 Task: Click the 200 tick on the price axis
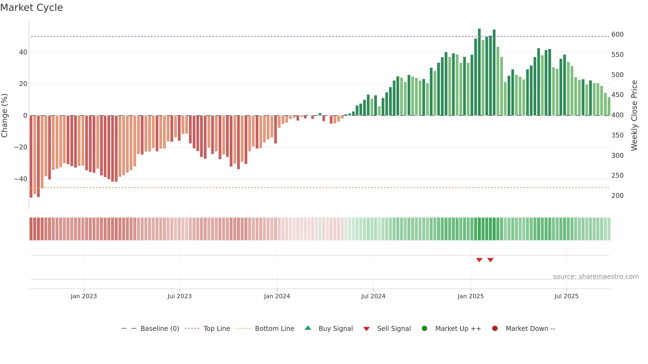click(617, 196)
